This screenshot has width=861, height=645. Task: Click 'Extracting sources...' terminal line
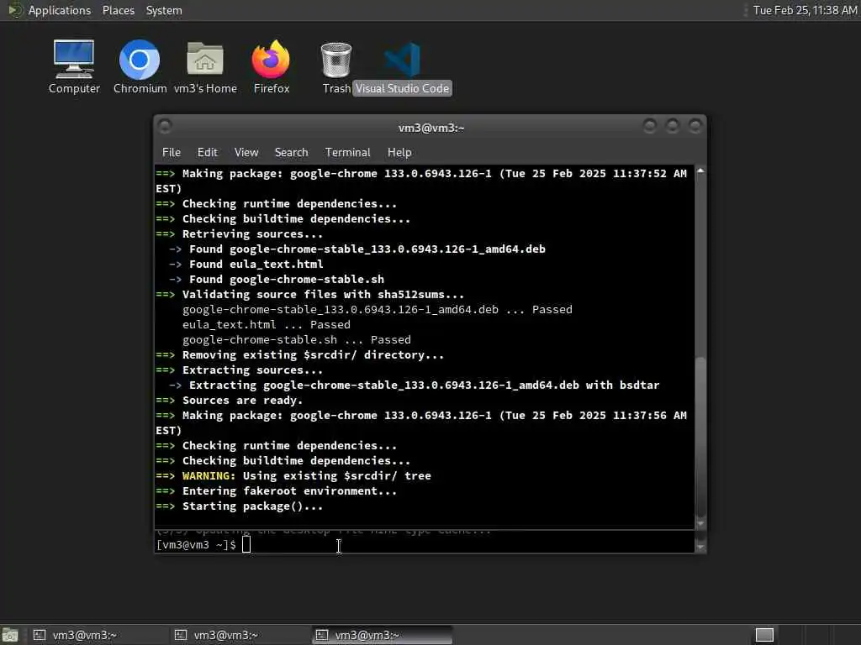click(x=252, y=370)
